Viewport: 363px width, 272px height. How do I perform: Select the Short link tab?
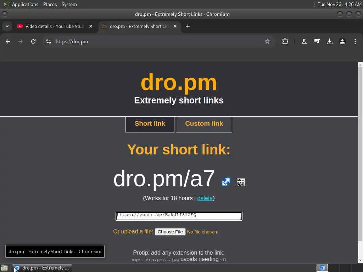pos(150,124)
